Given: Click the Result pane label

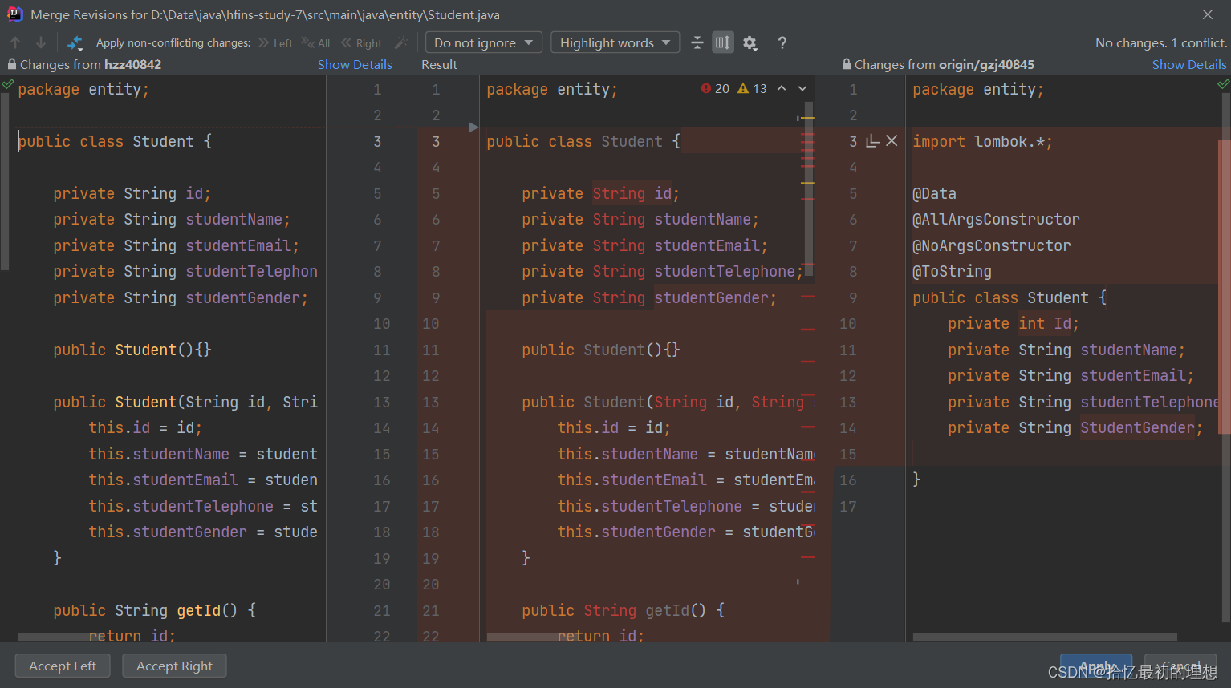Looking at the screenshot, I should tap(439, 64).
